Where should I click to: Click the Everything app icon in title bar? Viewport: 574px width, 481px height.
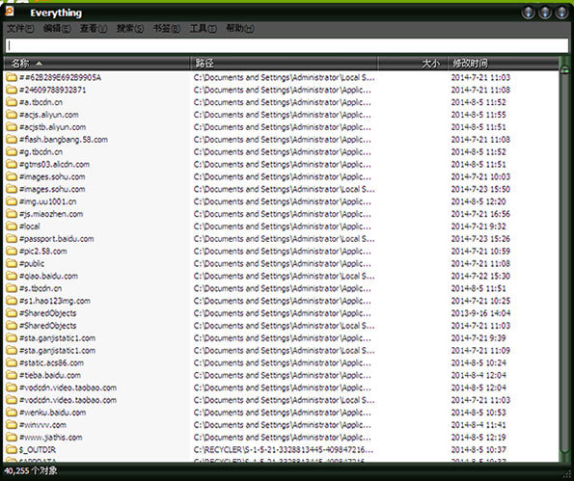point(10,12)
